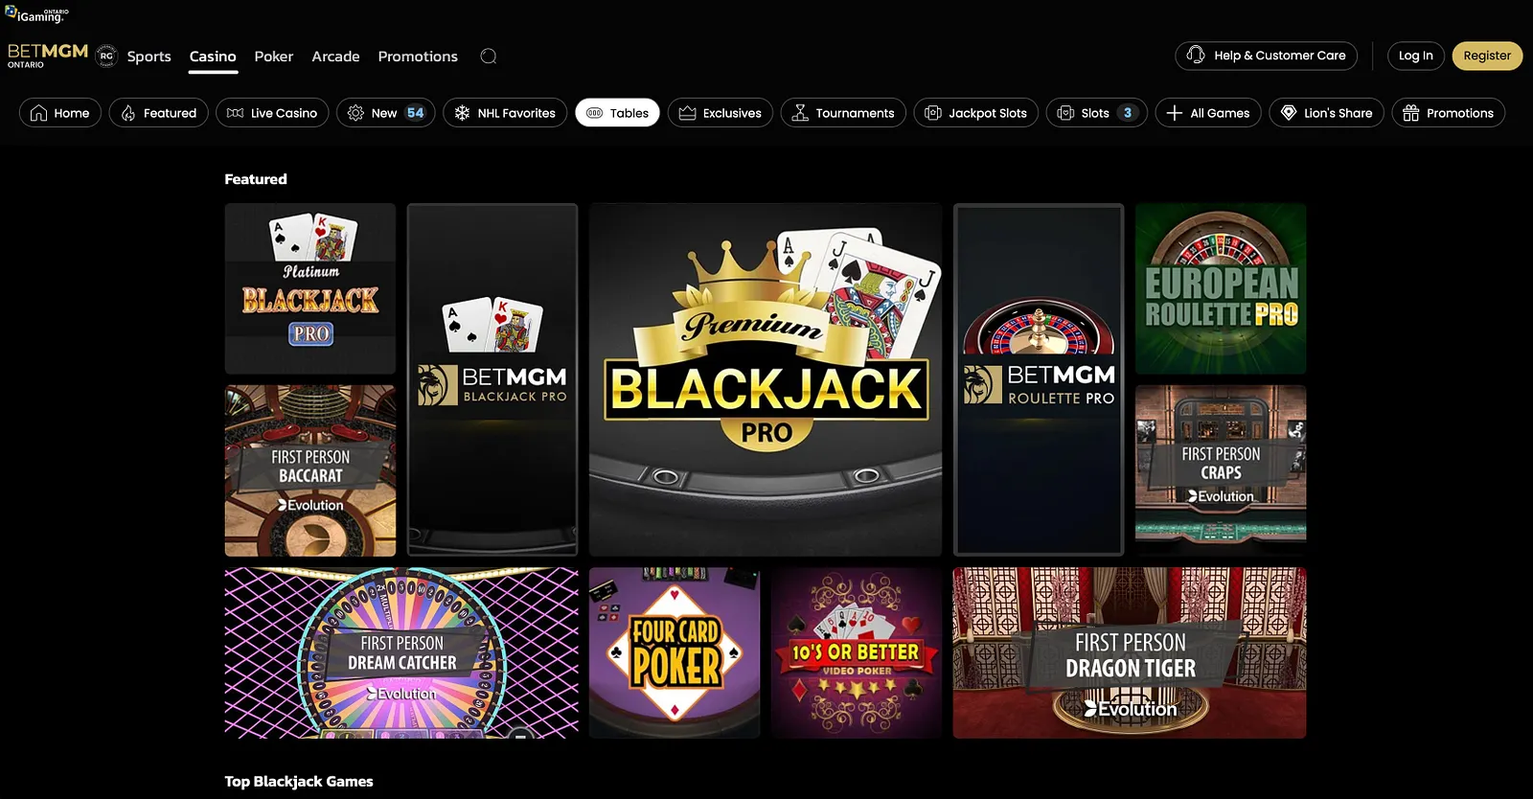This screenshot has width=1533, height=799.
Task: Switch to the Sports tab
Action: 149,57
